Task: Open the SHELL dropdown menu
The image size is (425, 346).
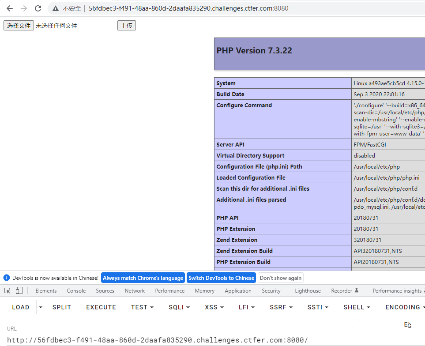Action: tap(357, 307)
